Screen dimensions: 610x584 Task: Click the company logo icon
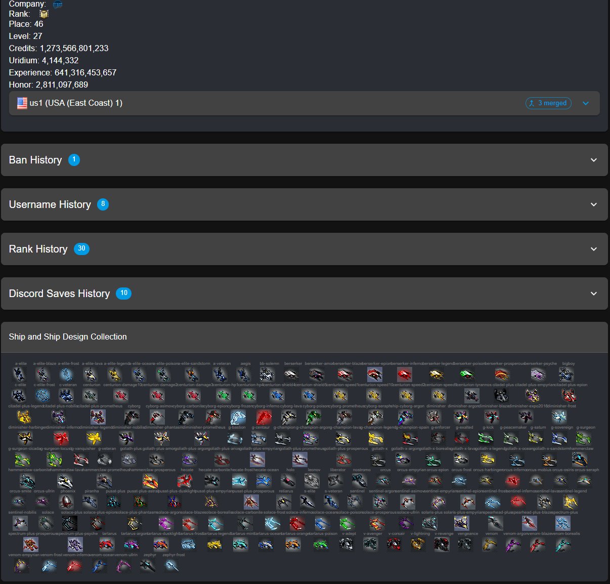click(x=58, y=5)
